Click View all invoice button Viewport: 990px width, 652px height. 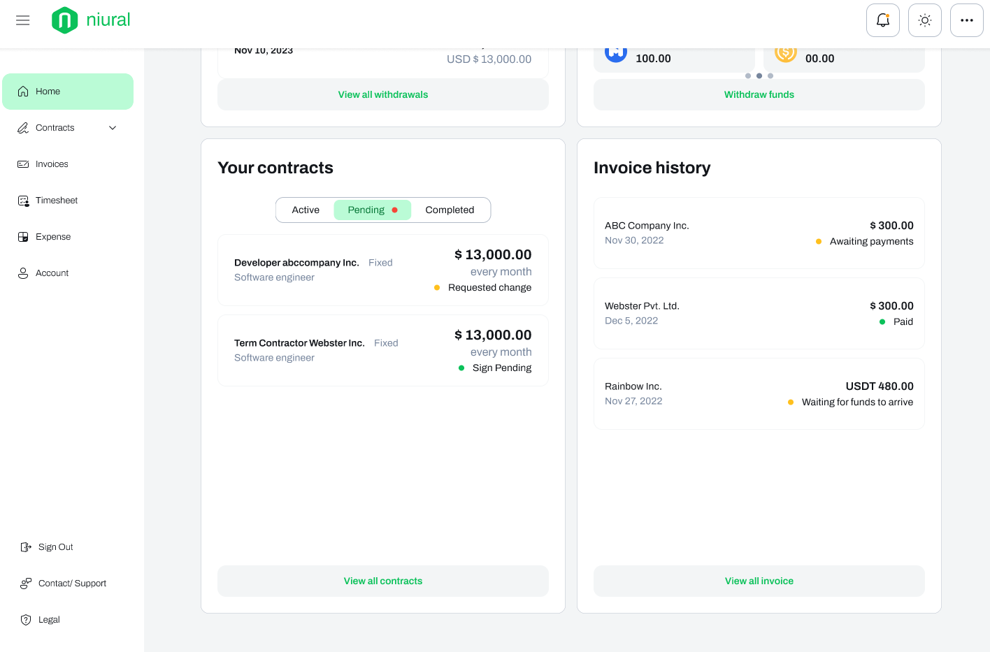(759, 581)
